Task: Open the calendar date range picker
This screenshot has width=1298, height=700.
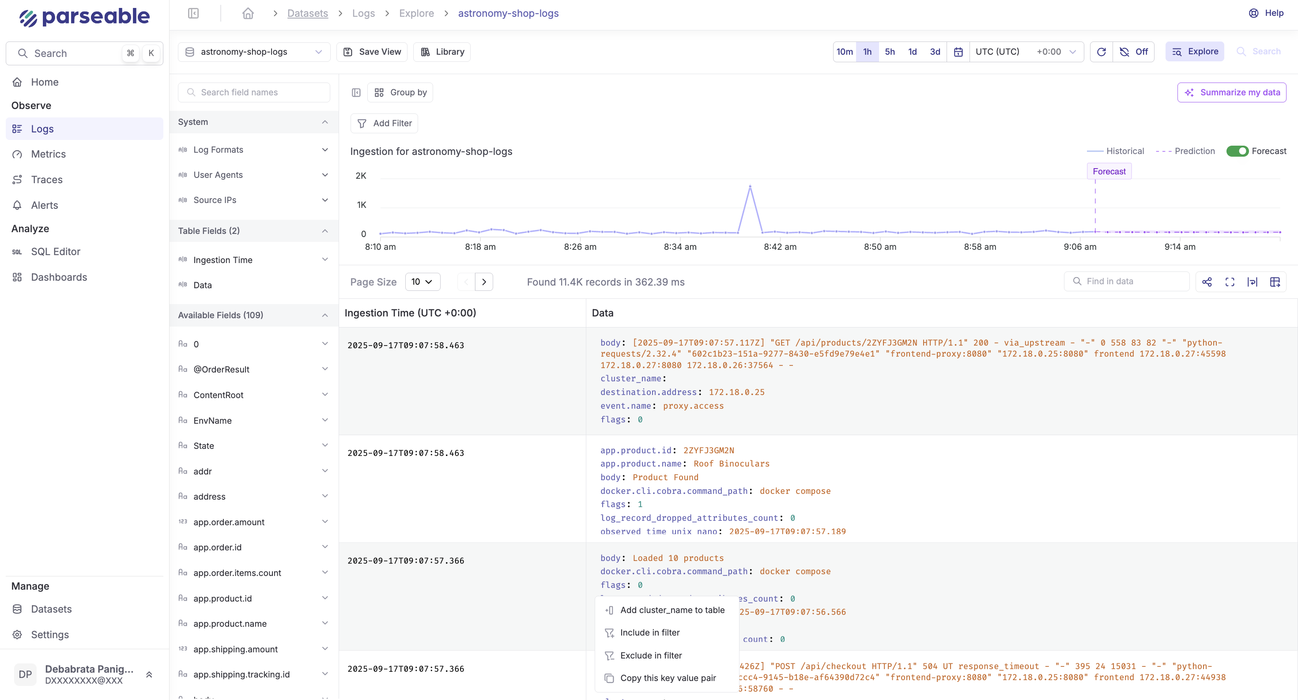Action: coord(958,52)
